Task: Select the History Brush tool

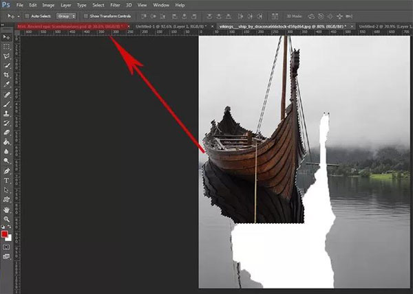Action: tap(6, 123)
